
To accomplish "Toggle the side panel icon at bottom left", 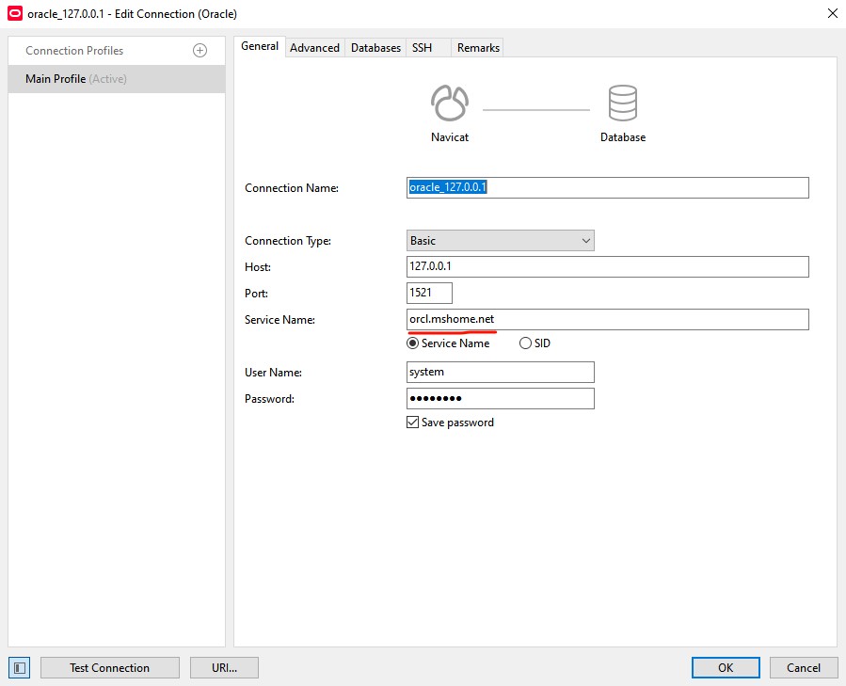I will tap(20, 667).
